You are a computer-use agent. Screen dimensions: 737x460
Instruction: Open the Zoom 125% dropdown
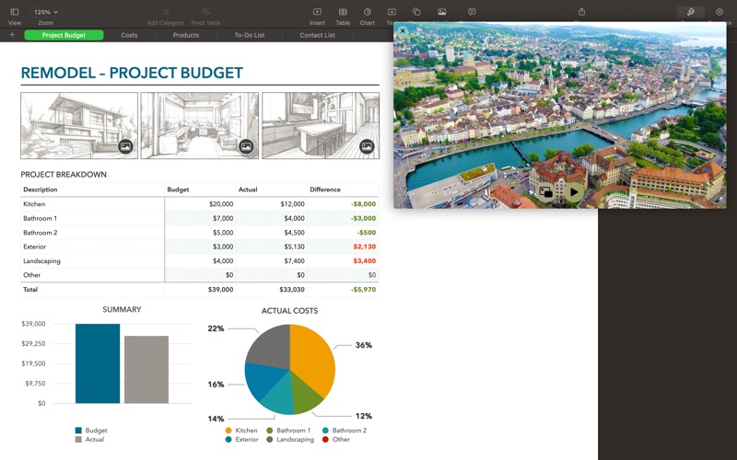[x=45, y=12]
